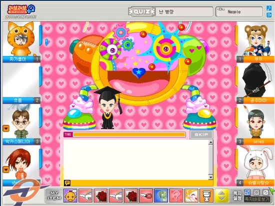Toggle the music note sound button
This screenshot has height=206, width=275.
269,8
